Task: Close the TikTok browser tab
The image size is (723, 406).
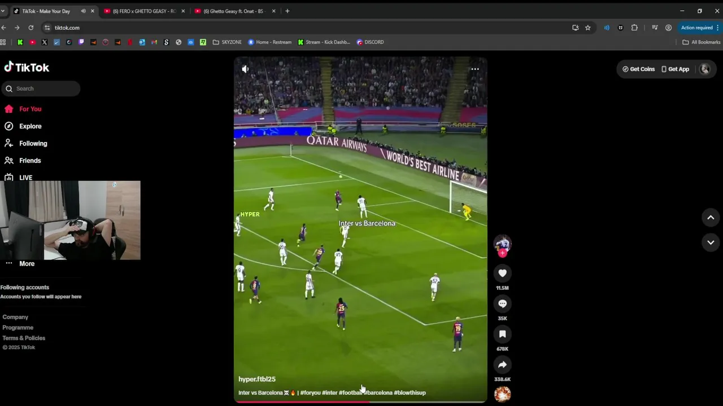Action: click(x=93, y=11)
